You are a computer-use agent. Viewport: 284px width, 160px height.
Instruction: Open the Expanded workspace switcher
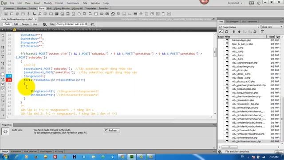point(235,3)
